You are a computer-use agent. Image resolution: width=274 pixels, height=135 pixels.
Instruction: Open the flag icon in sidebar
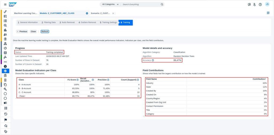(x=5, y=120)
